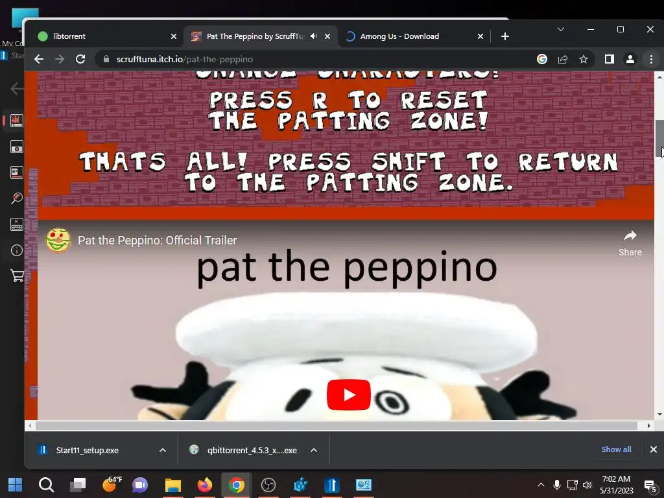Open taskbar Search
The height and width of the screenshot is (498, 664).
(x=46, y=485)
